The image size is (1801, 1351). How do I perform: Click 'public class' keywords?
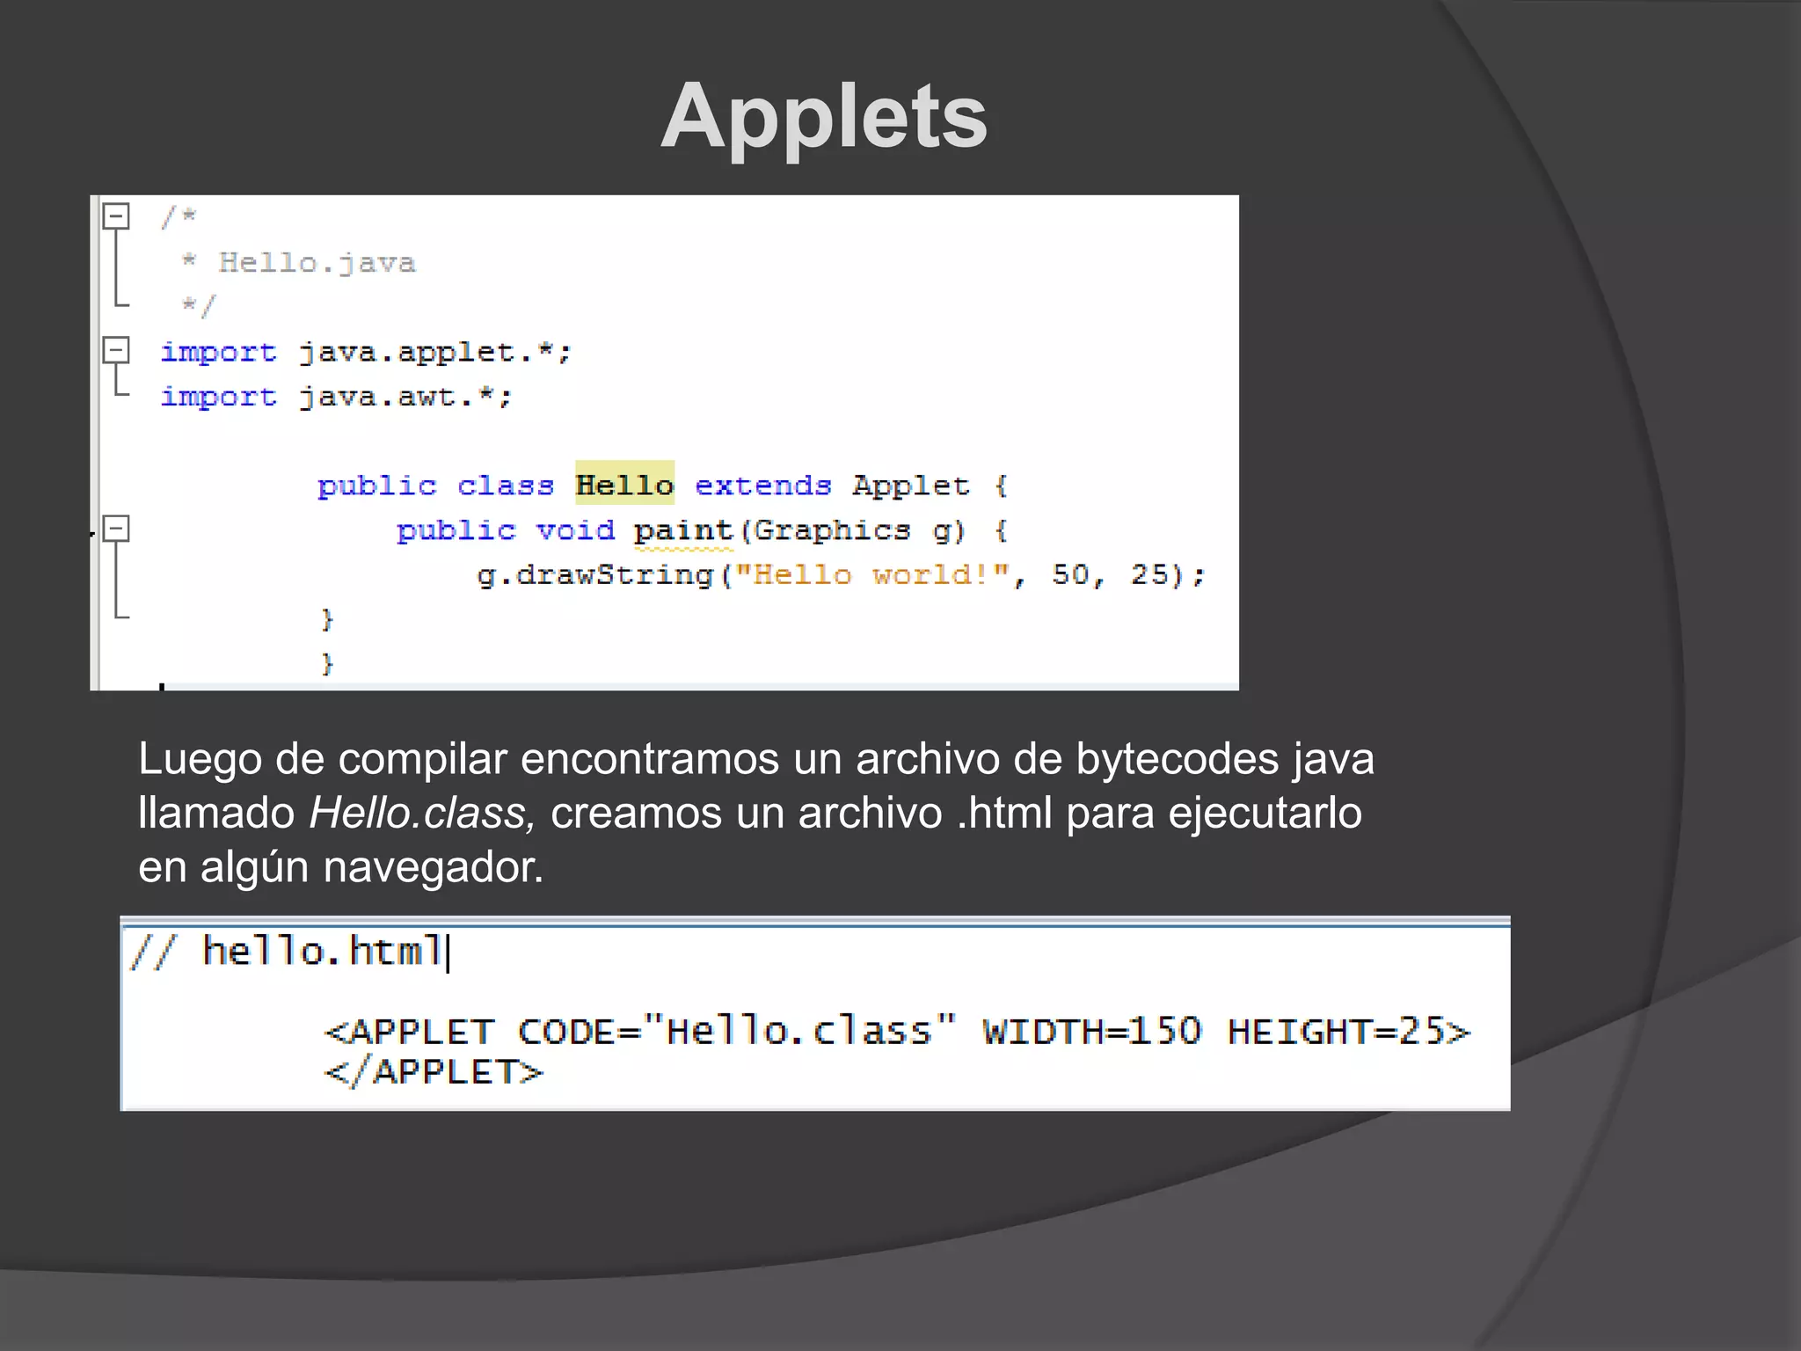(435, 486)
